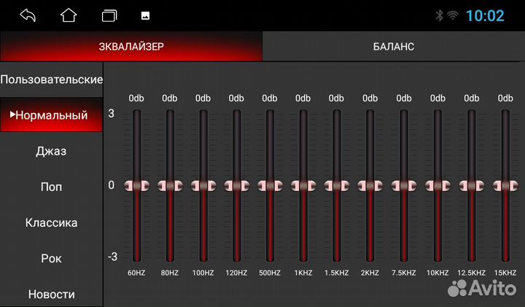Switch to the Эквалайзер tab
This screenshot has width=525, height=307.
(x=131, y=46)
